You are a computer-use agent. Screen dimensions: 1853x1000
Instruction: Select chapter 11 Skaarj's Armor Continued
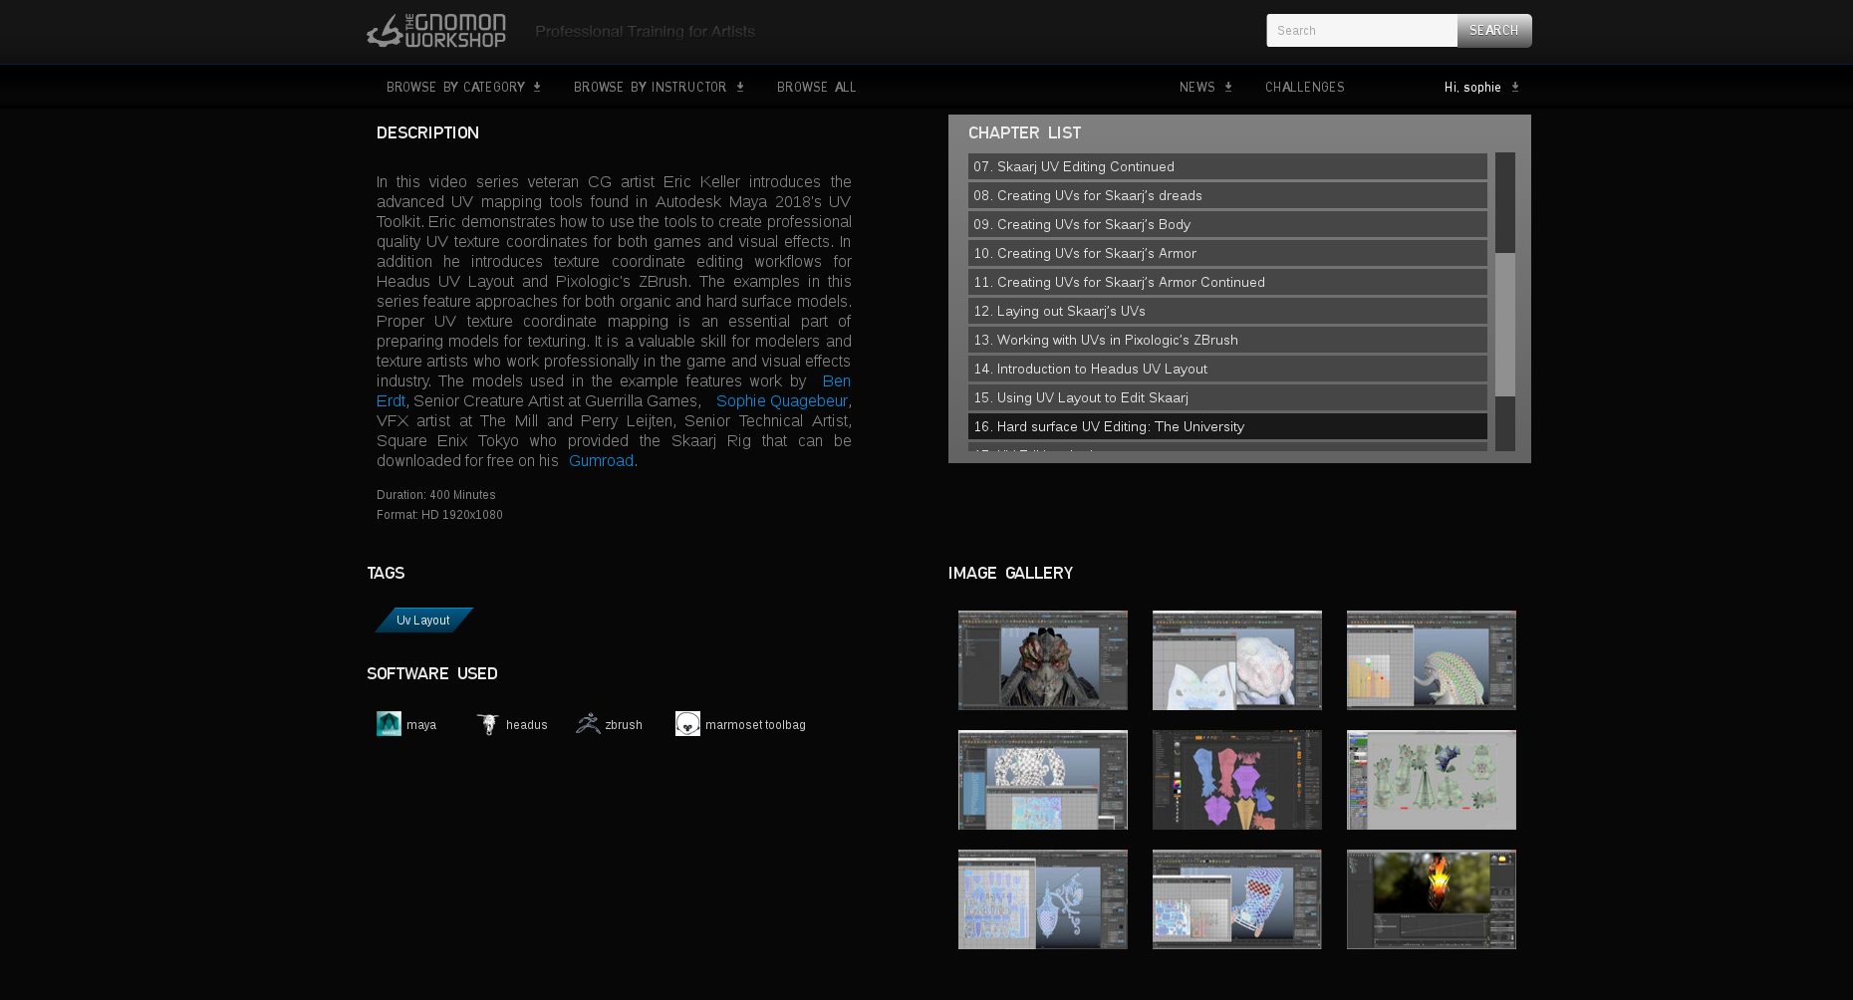point(1227,282)
